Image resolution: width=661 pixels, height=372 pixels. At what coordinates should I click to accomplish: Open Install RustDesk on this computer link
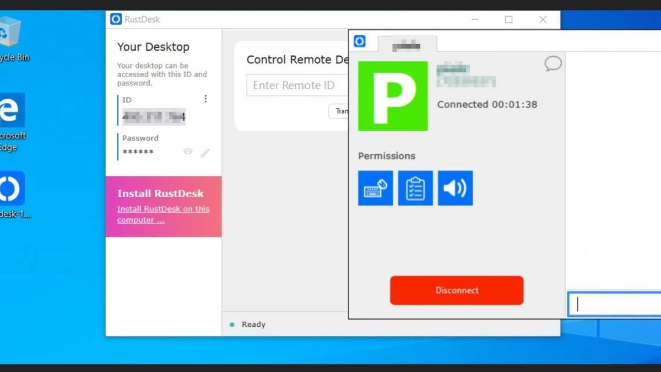pos(163,214)
